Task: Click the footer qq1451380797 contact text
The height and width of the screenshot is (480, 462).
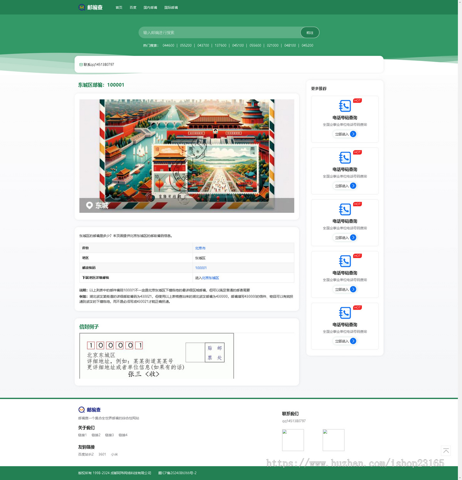Action: tap(294, 421)
